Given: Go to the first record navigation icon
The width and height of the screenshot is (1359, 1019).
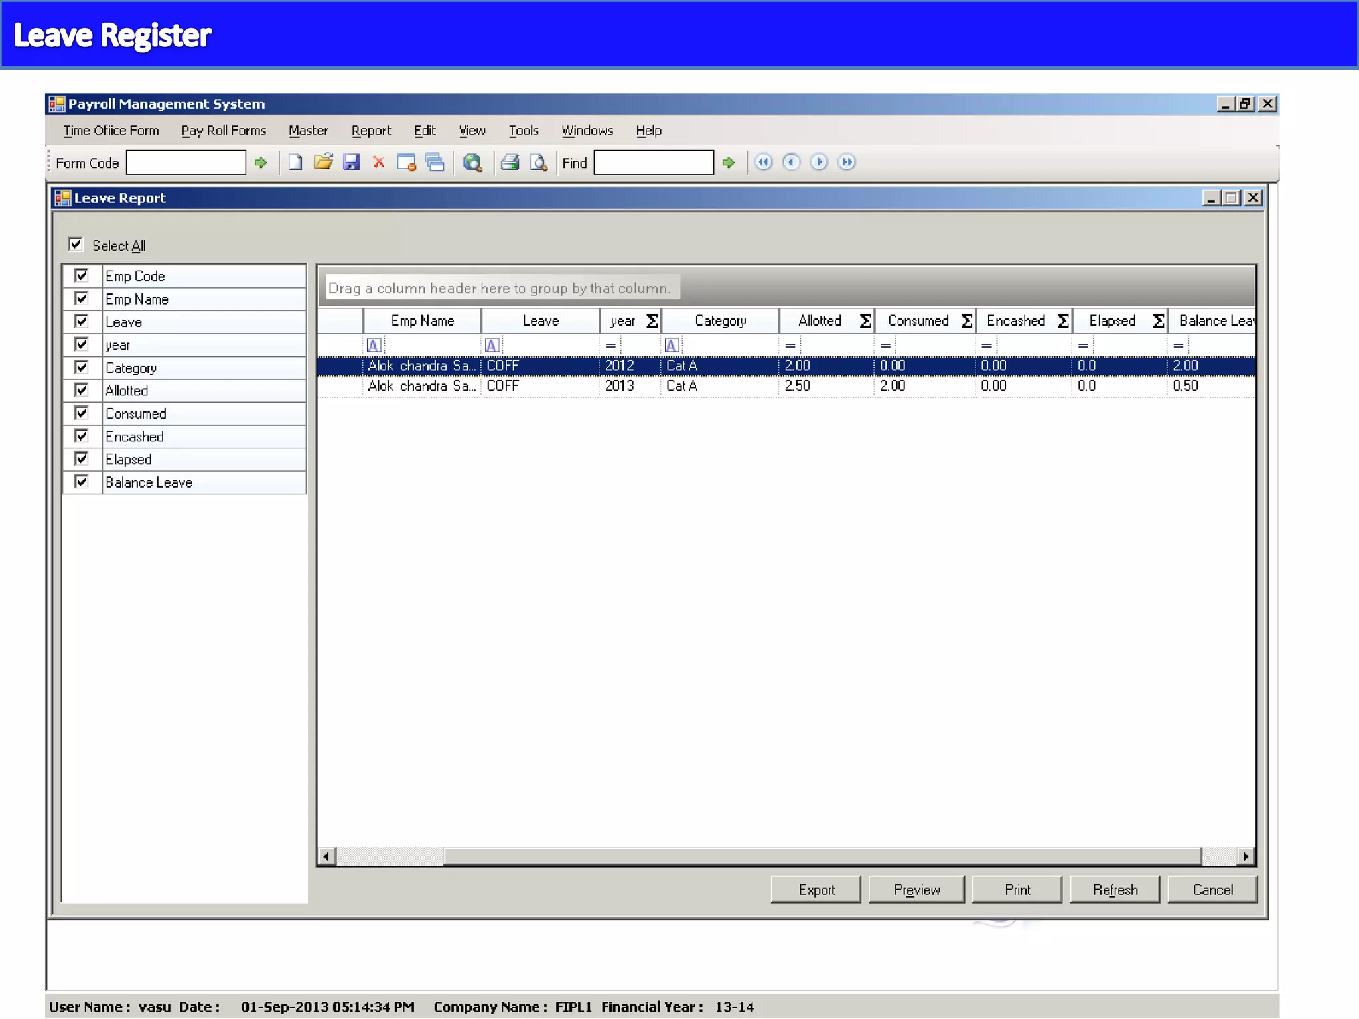Looking at the screenshot, I should pos(764,163).
